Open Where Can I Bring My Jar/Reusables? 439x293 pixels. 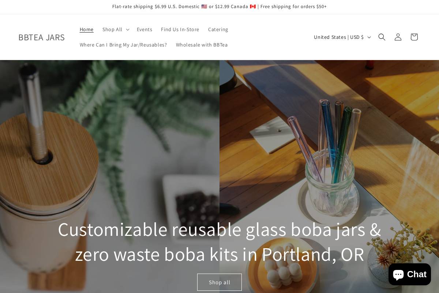123,45
